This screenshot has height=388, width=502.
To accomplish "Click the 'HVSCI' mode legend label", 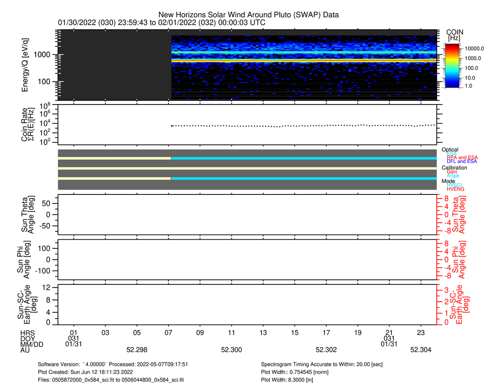I will click(x=455, y=185).
